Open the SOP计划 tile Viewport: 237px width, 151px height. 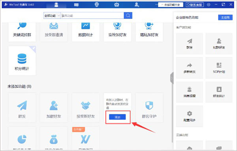click(x=219, y=68)
